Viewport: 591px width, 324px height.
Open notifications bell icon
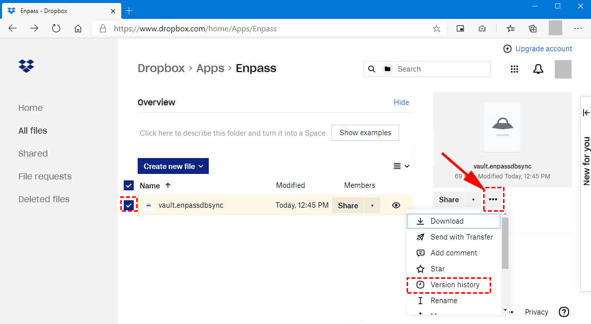tap(538, 70)
